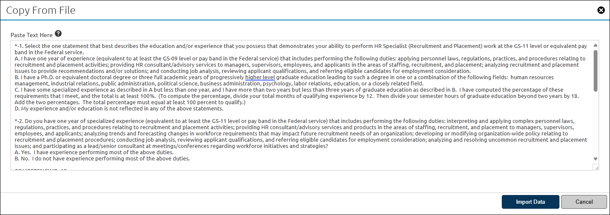Click the "B. No. I do not have experience" line
Viewport: 610px width, 215px height.
[x=102, y=158]
